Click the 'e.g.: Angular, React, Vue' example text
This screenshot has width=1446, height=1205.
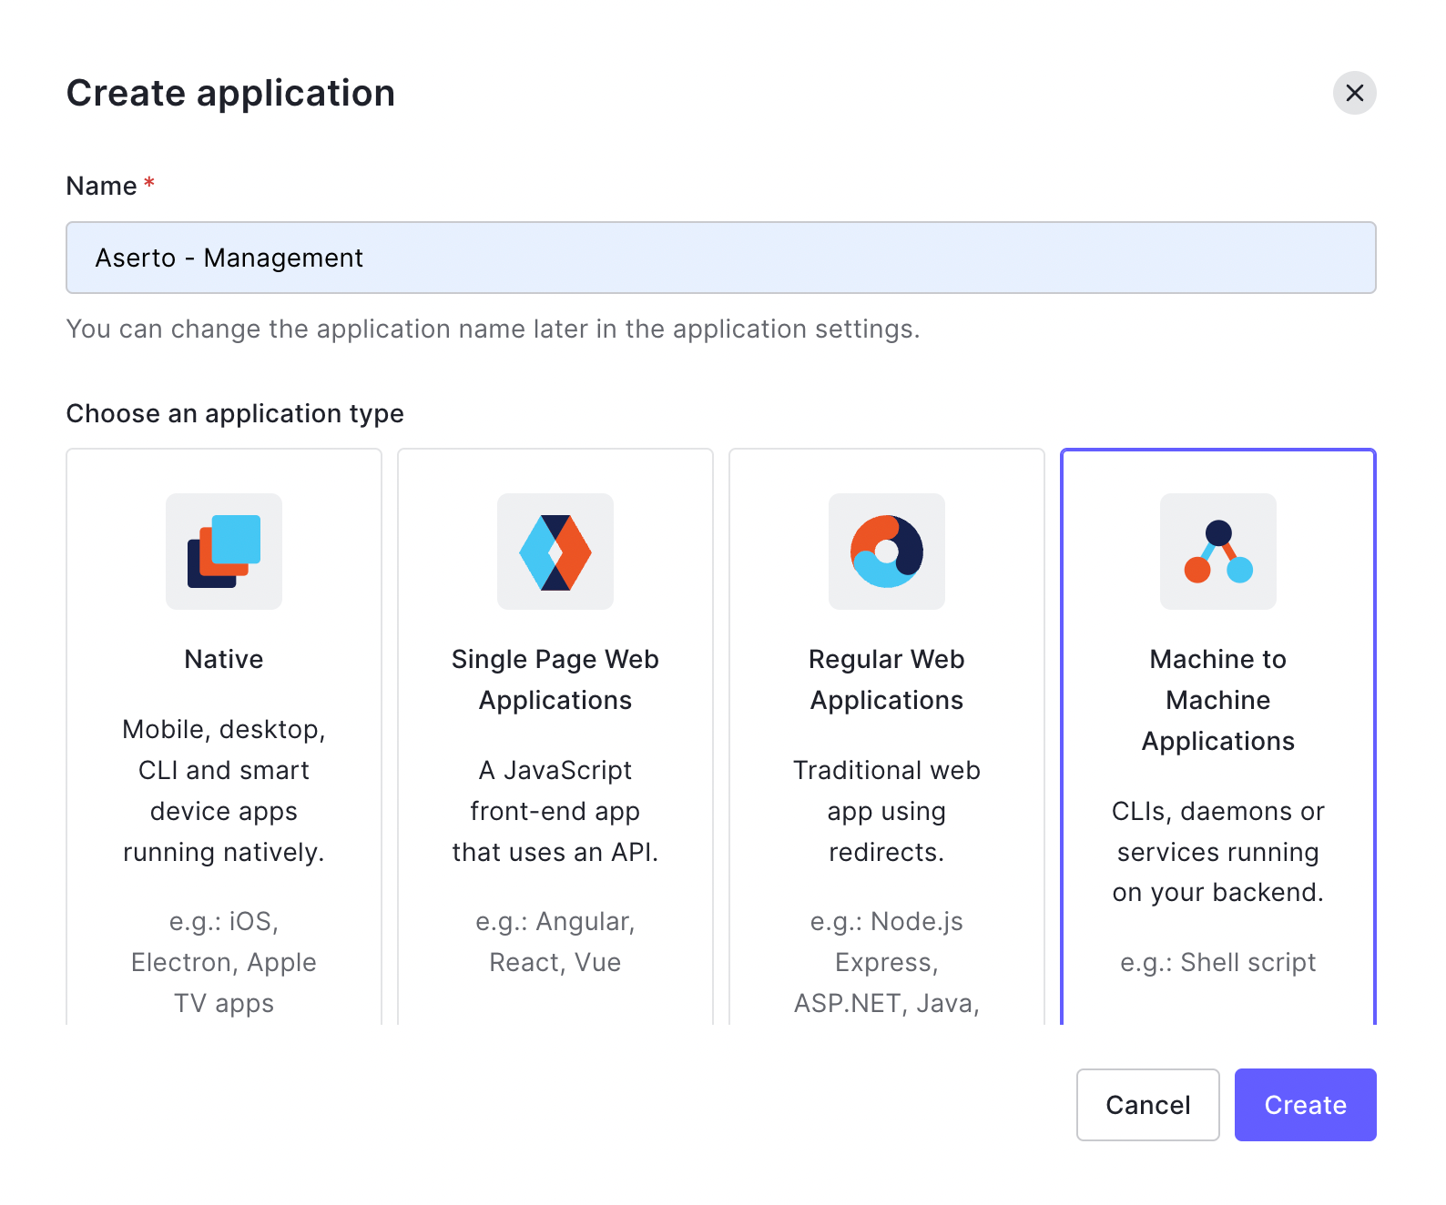point(555,942)
